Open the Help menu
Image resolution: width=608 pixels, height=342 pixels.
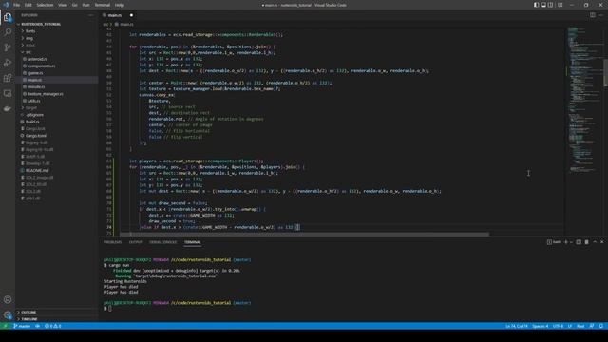click(119, 5)
